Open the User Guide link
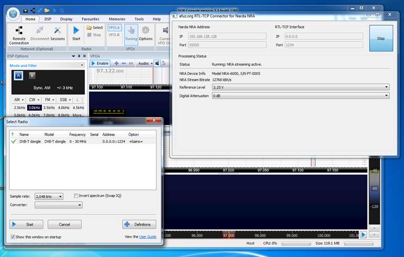 147,237
